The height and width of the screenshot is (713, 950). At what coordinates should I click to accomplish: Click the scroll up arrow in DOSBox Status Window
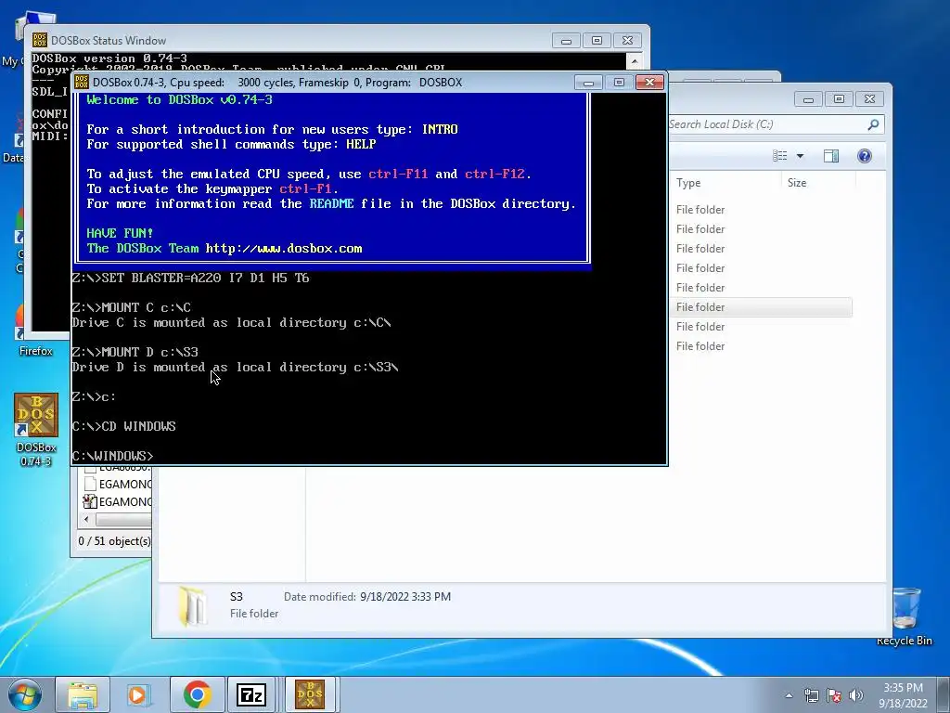pos(635,60)
